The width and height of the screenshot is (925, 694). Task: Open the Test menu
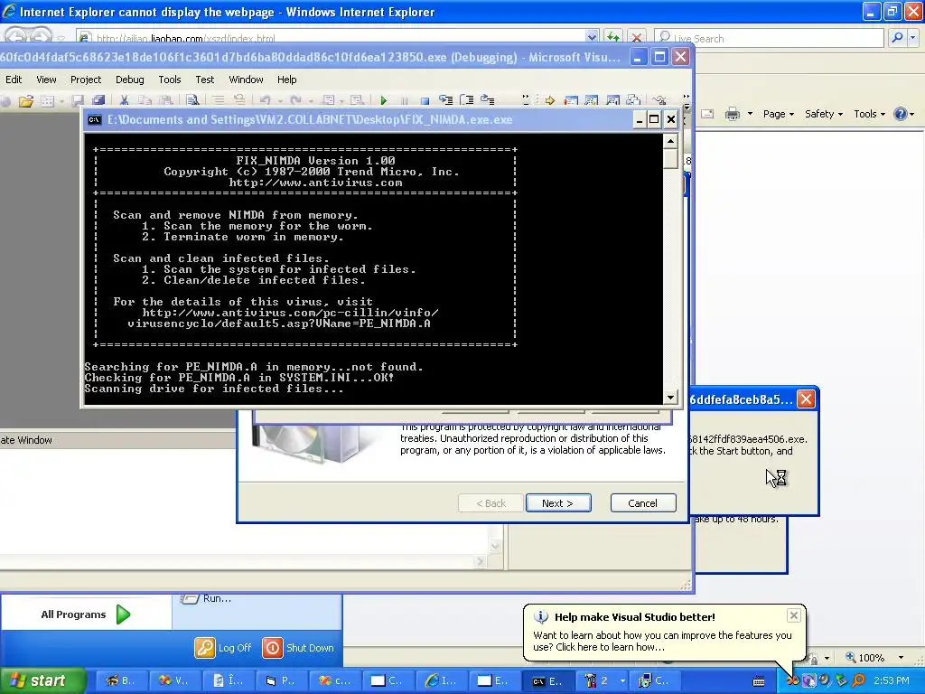pyautogui.click(x=205, y=80)
